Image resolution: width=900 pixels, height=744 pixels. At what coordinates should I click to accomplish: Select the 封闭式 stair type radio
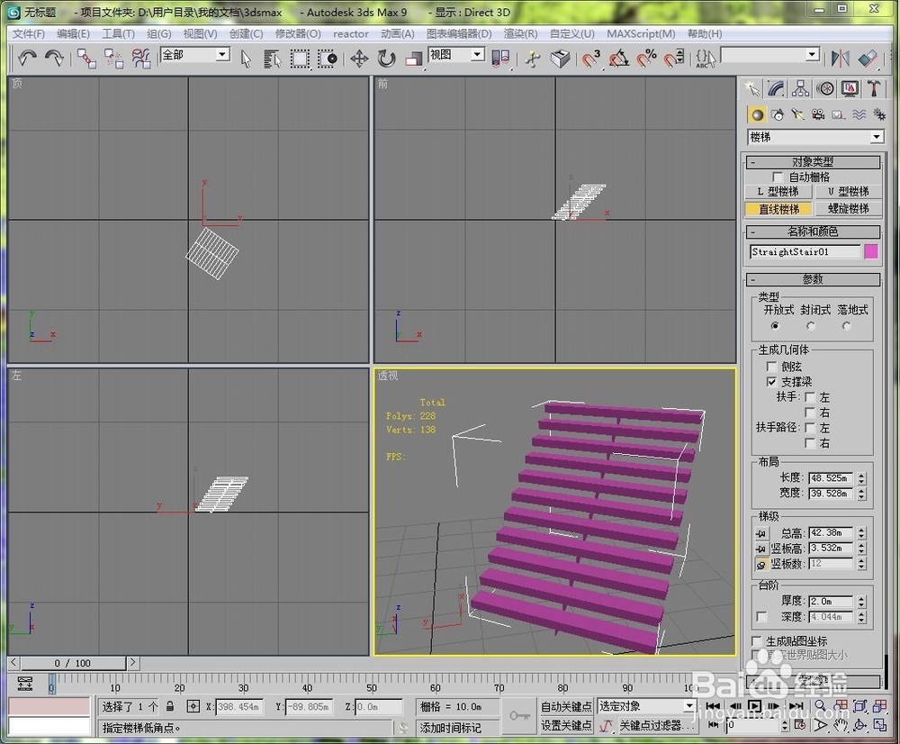pos(811,326)
